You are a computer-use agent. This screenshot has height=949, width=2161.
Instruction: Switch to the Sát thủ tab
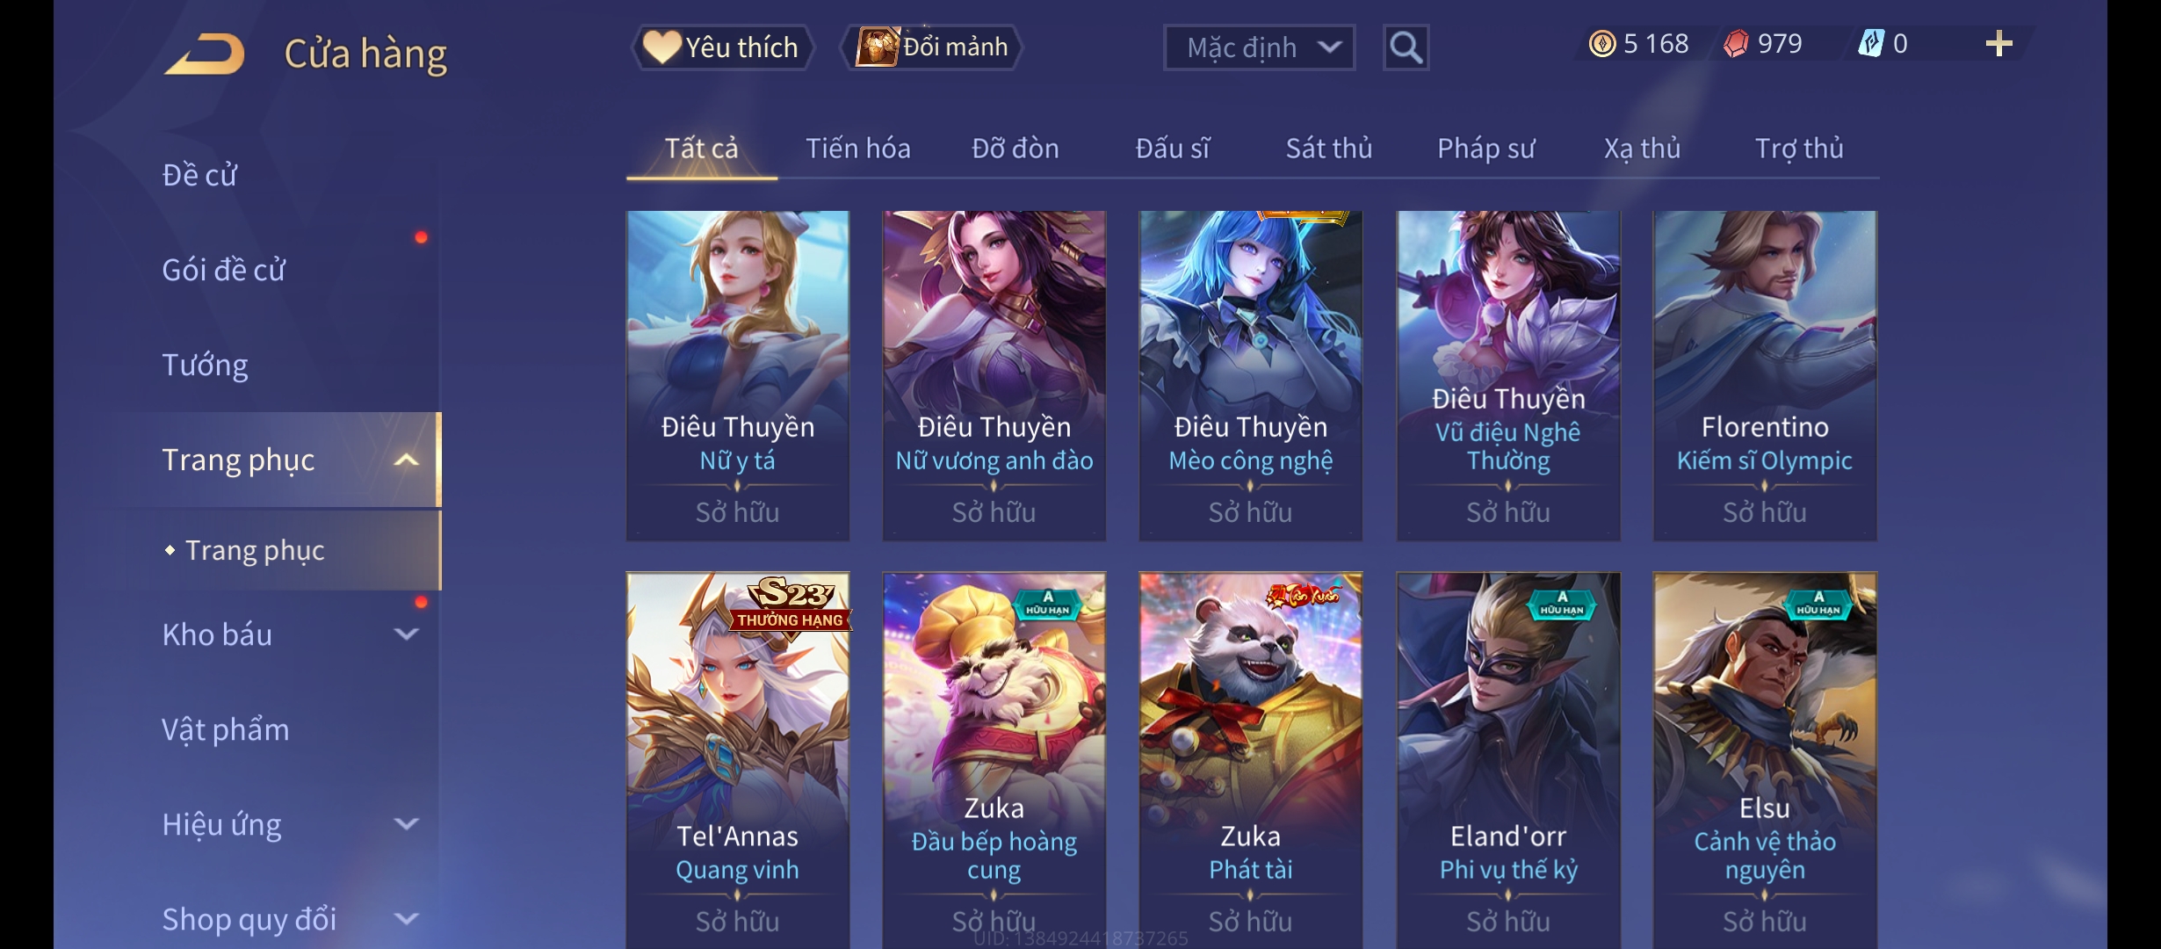pyautogui.click(x=1328, y=149)
